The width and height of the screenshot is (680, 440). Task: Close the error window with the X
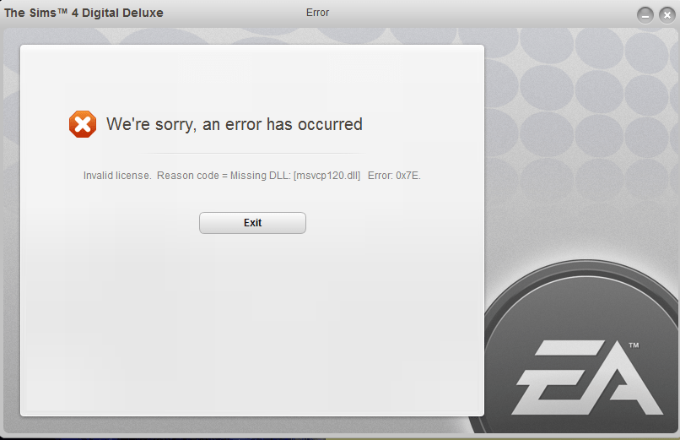point(667,15)
